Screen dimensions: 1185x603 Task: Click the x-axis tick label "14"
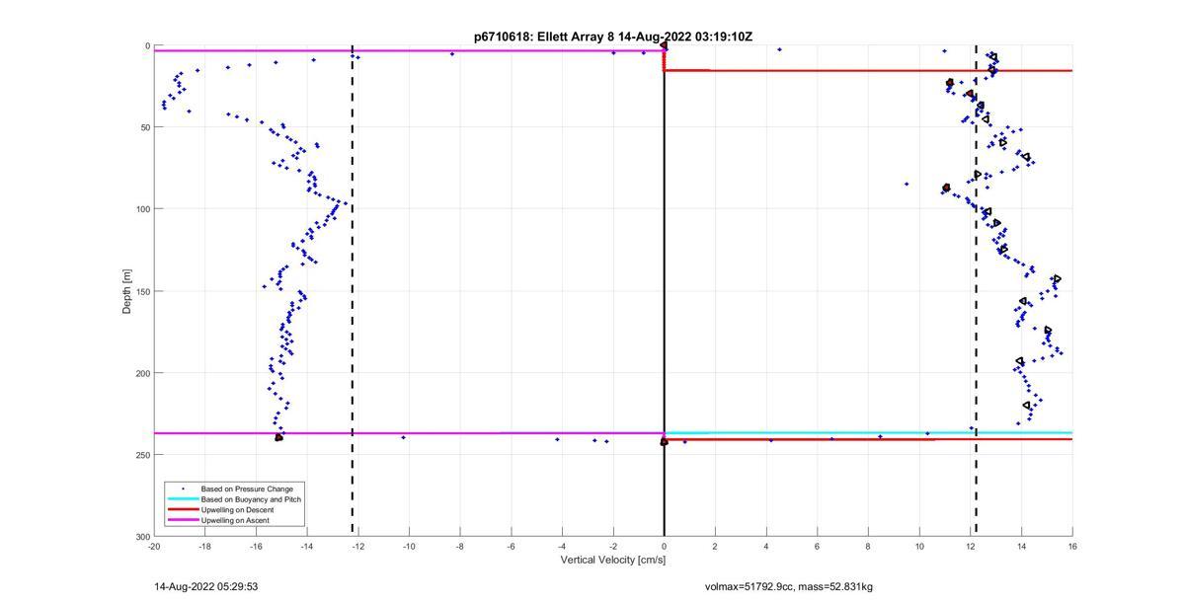(1021, 546)
